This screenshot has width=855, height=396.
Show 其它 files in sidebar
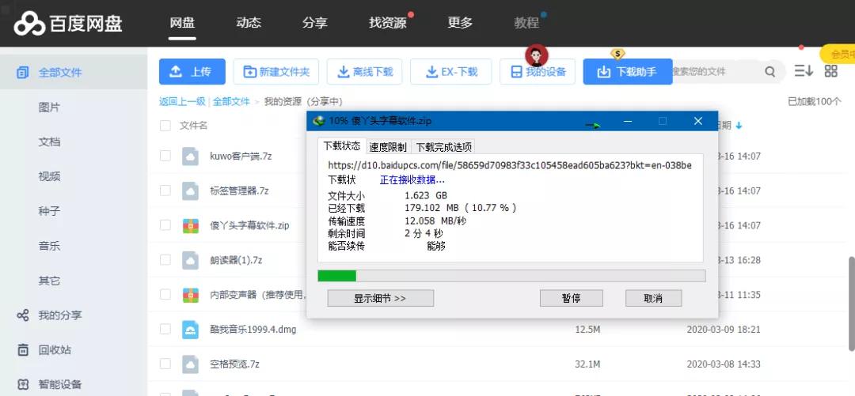click(49, 281)
